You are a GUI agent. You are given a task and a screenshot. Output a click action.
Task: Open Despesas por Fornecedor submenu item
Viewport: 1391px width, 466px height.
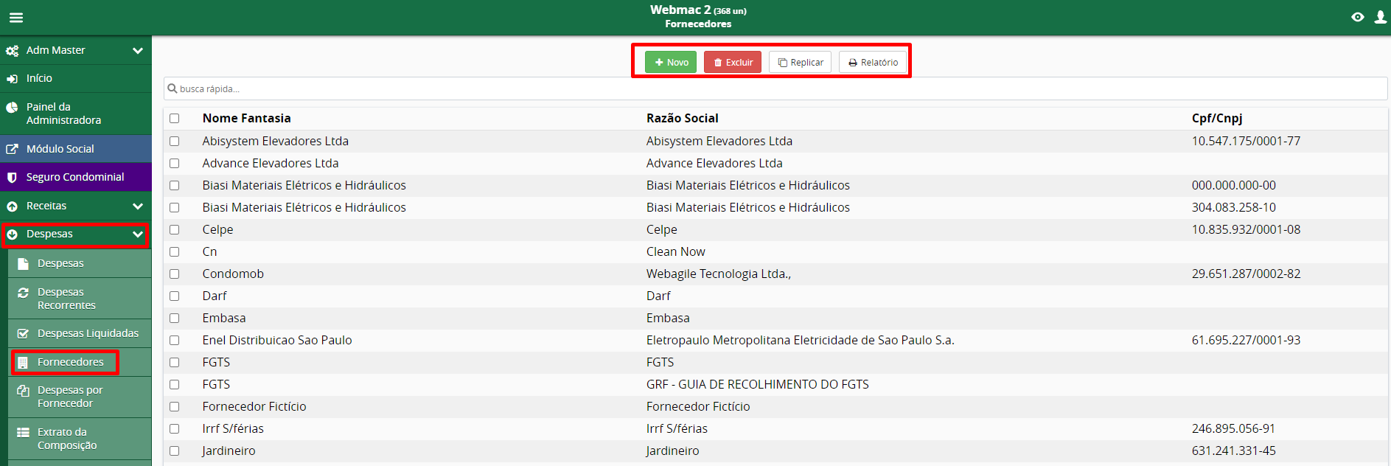pyautogui.click(x=80, y=397)
